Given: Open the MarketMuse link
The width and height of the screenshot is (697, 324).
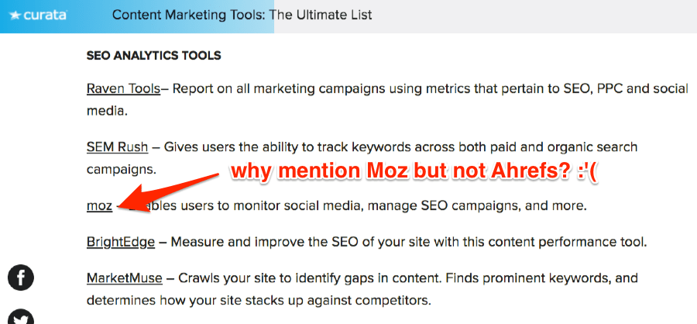Looking at the screenshot, I should [x=125, y=278].
